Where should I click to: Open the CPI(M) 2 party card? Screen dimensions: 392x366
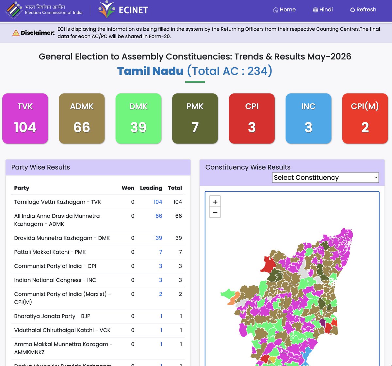tap(365, 118)
